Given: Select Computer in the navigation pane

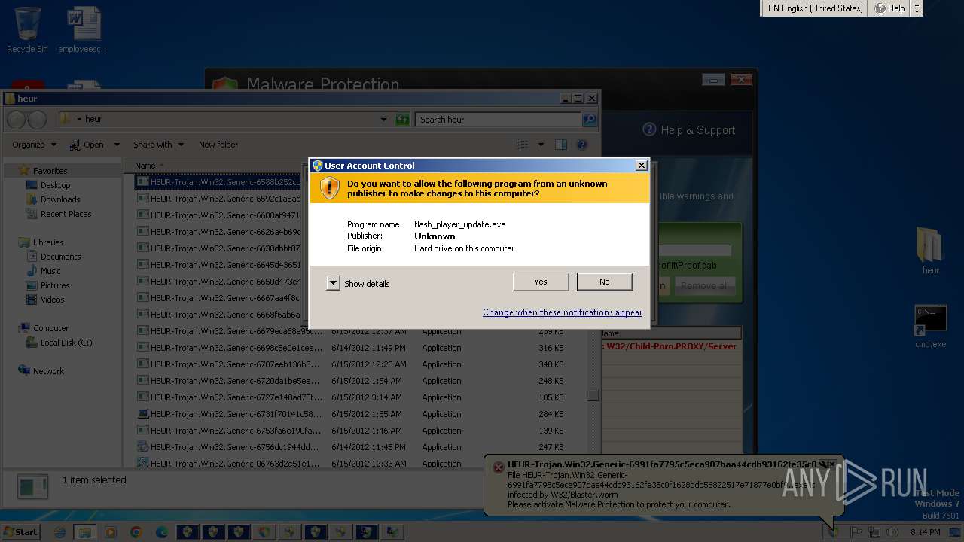Looking at the screenshot, I should coord(50,328).
